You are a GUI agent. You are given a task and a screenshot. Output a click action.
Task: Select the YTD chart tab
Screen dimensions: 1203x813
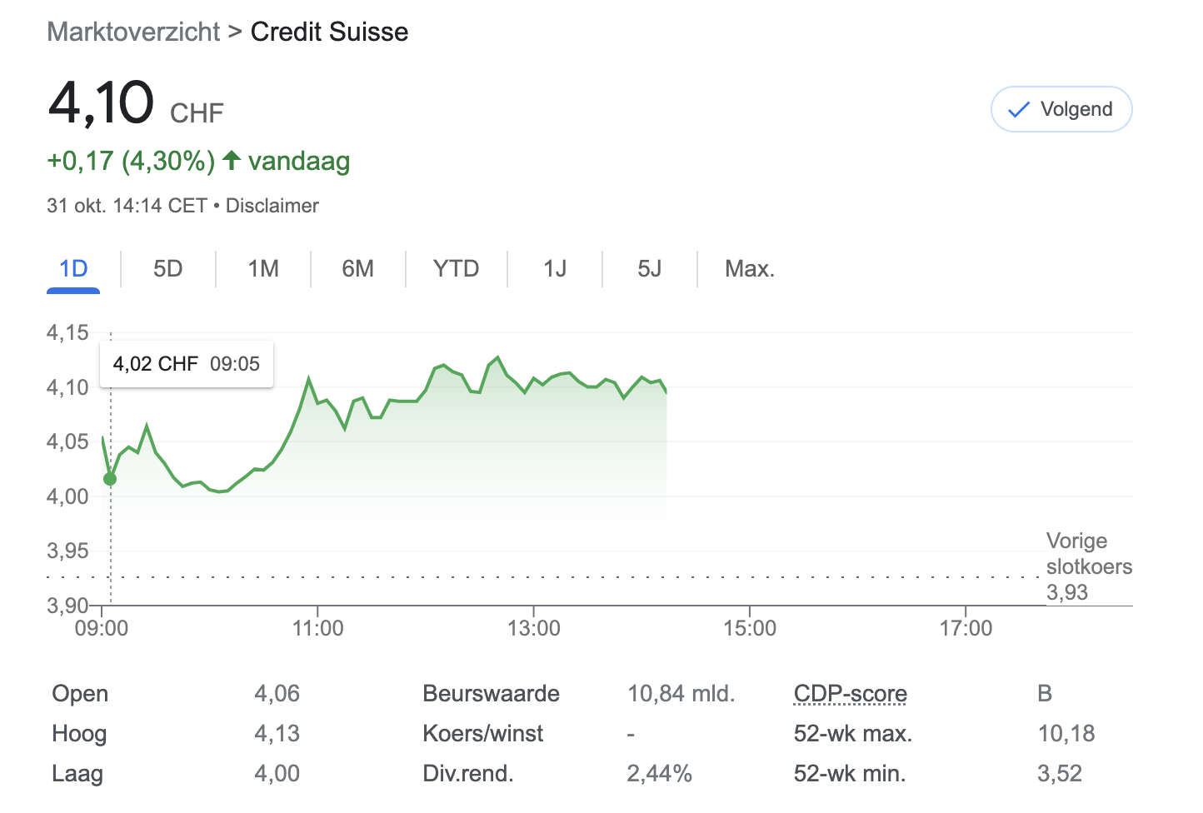coord(456,269)
